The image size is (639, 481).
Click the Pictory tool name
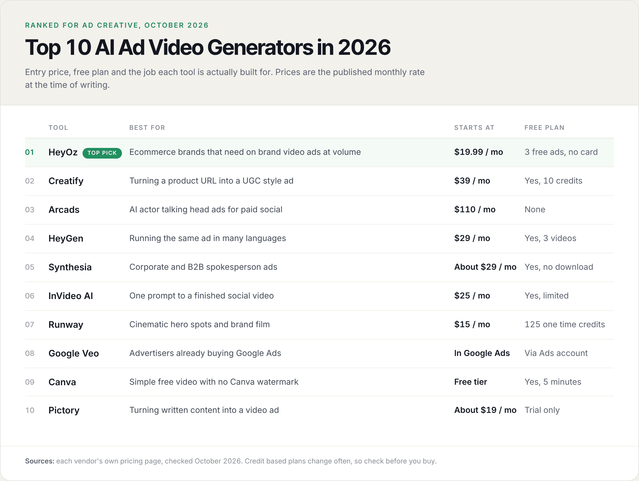point(64,410)
